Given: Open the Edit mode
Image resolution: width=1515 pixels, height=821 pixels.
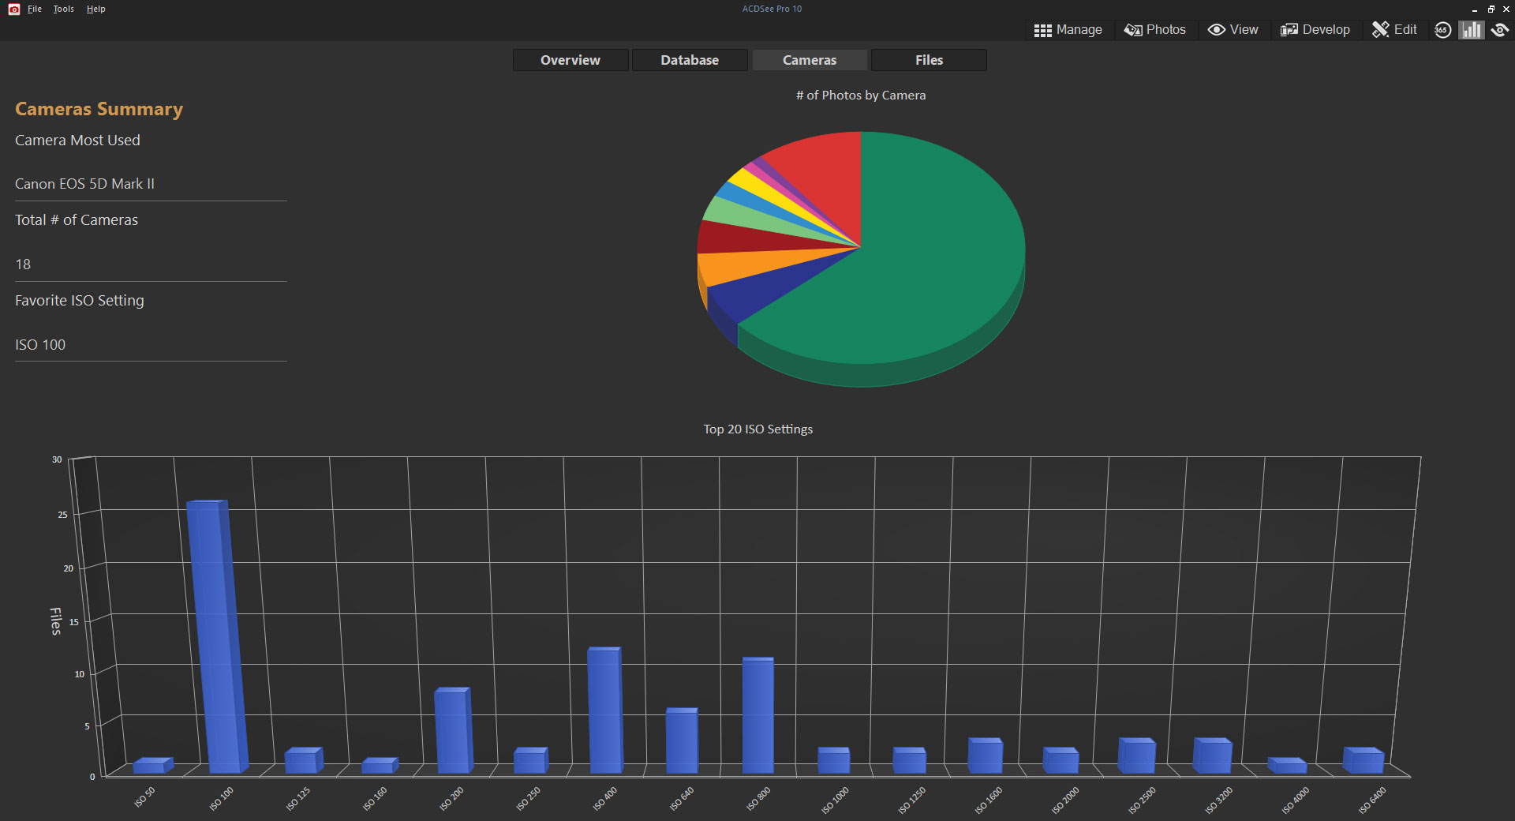Looking at the screenshot, I should coord(1394,30).
